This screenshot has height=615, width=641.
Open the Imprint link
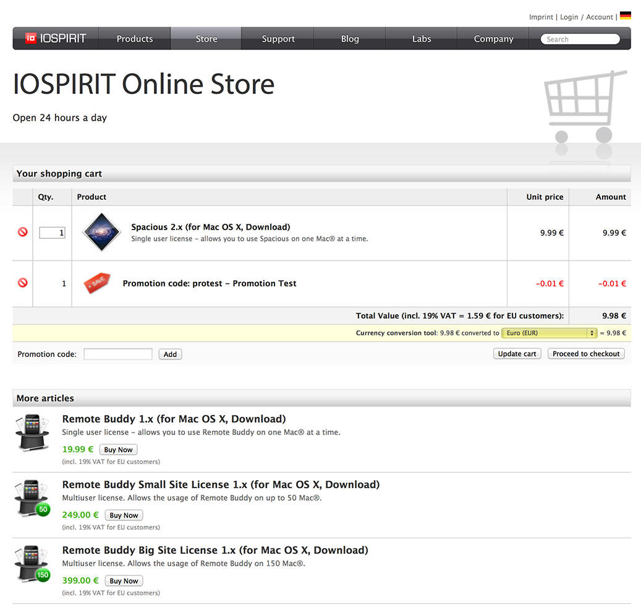point(541,17)
